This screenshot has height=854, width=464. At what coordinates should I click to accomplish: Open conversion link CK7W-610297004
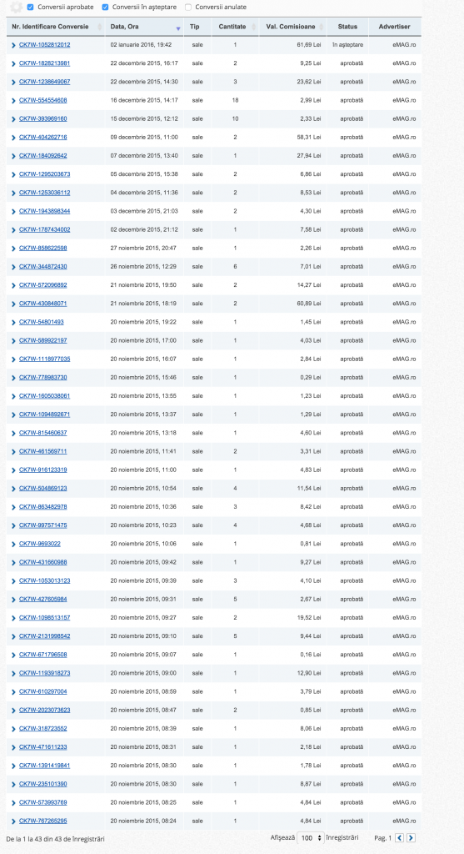[43, 691]
